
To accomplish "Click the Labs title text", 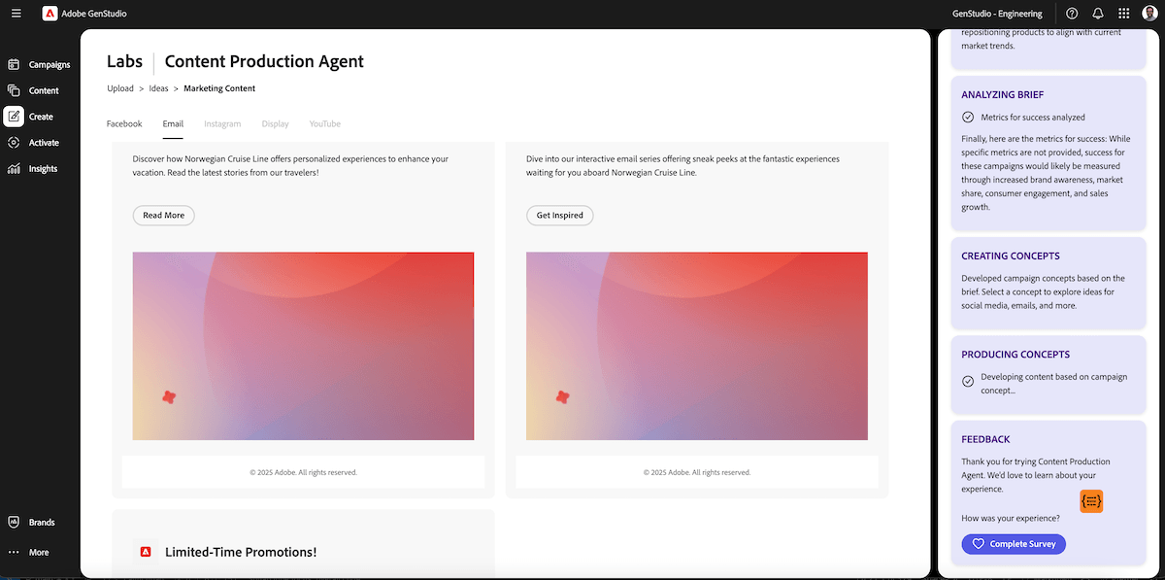I will click(x=124, y=61).
